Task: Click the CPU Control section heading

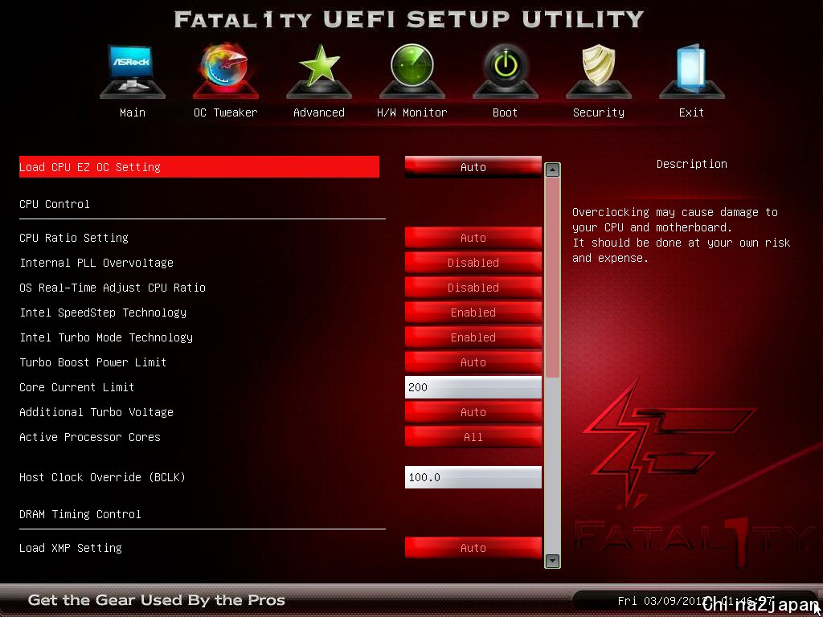Action: tap(55, 204)
